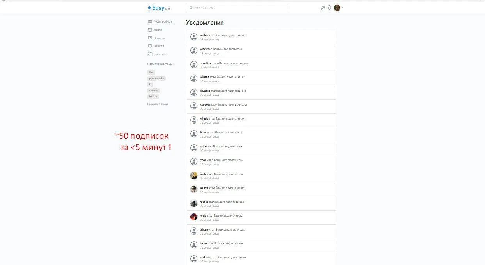
Task: Open Ответы in sidebar
Action: point(156,46)
